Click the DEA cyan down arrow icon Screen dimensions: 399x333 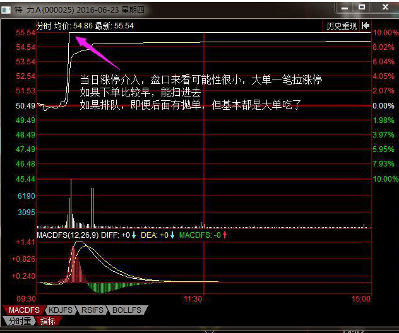[x=172, y=235]
